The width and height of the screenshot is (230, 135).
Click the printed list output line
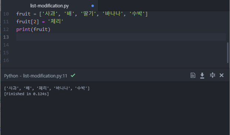click(x=47, y=88)
